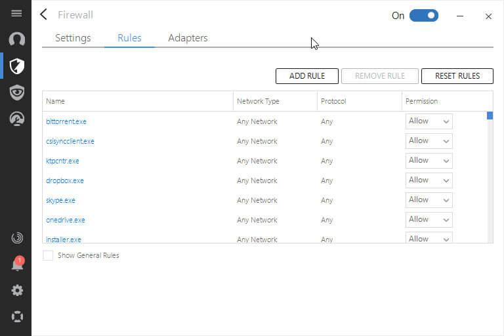This screenshot has width=504, height=336.
Task: Tick the Show General Rules checkbox
Action: pyautogui.click(x=48, y=255)
